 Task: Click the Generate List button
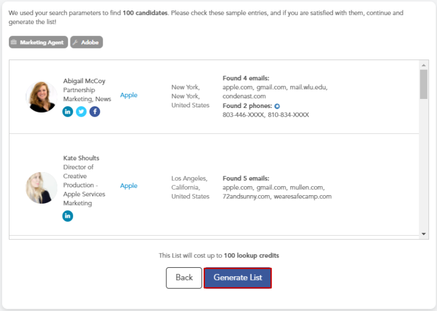coord(237,278)
